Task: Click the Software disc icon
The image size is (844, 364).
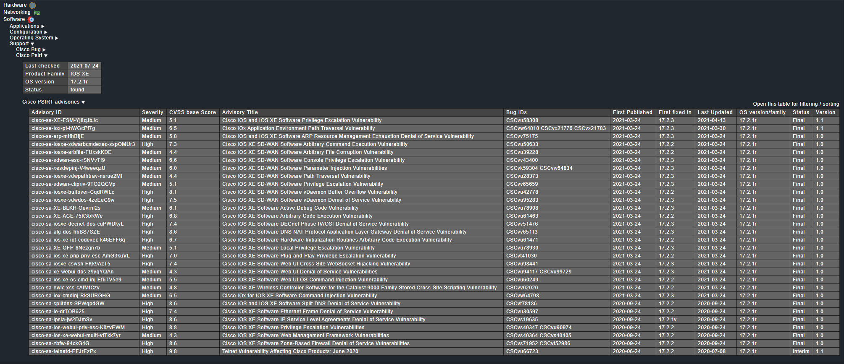Action: (x=31, y=20)
